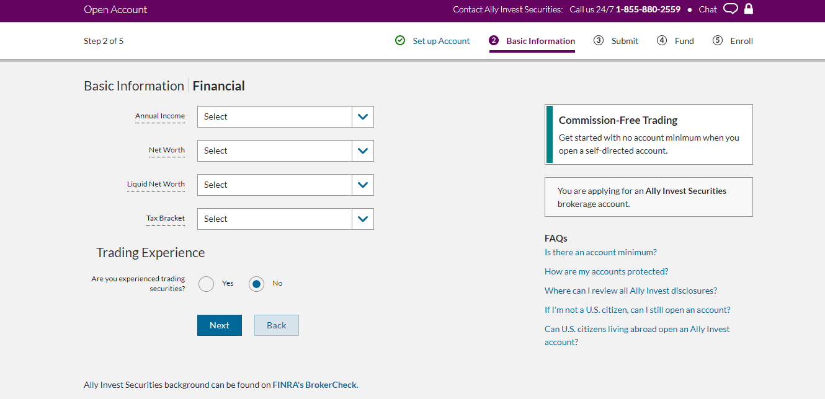This screenshot has width=825, height=399.
Task: Click the Commission-Free Trading heading
Action: pos(618,120)
